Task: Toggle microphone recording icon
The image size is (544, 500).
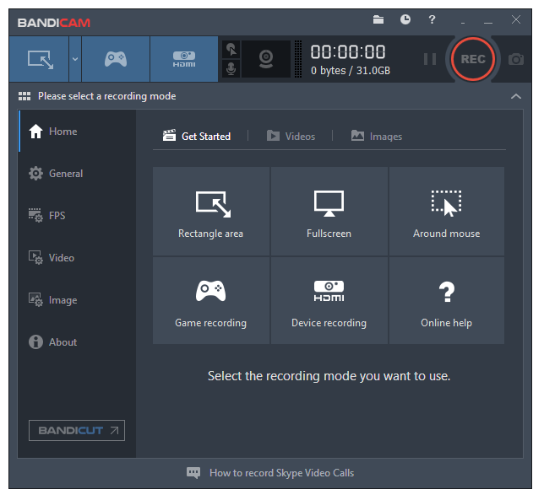Action: tap(231, 68)
